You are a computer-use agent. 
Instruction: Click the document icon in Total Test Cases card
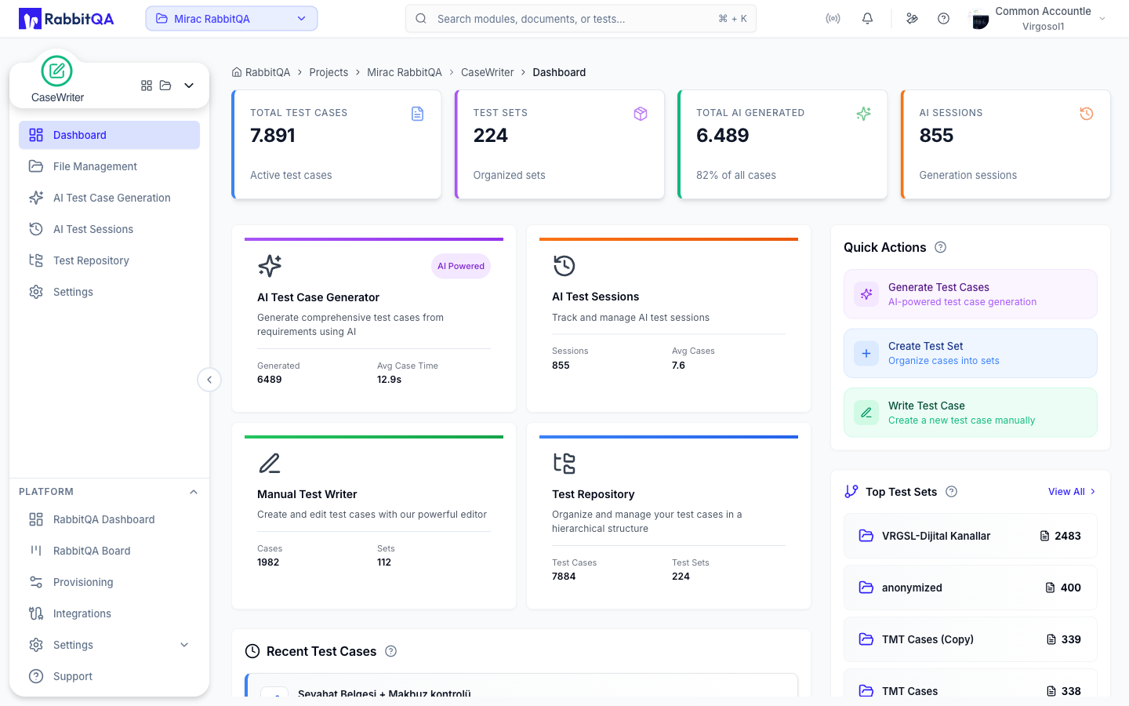click(418, 114)
